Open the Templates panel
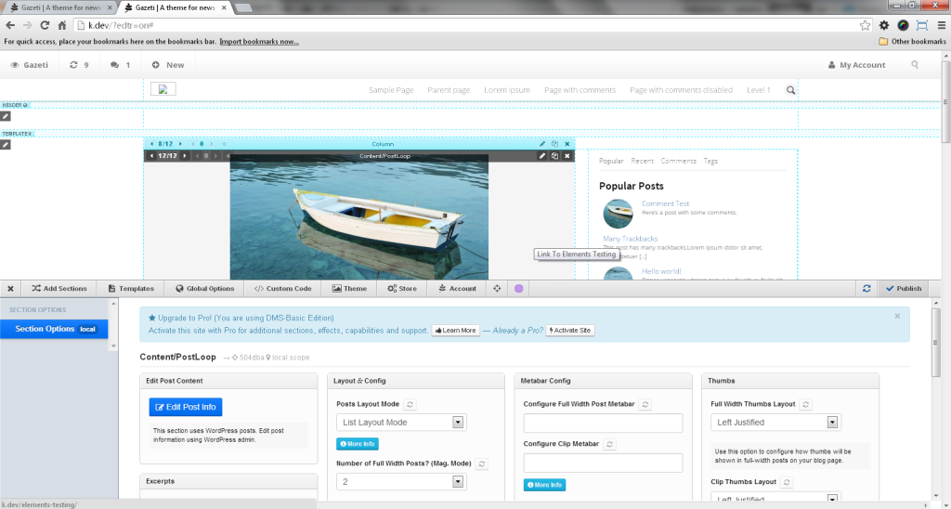 (131, 289)
